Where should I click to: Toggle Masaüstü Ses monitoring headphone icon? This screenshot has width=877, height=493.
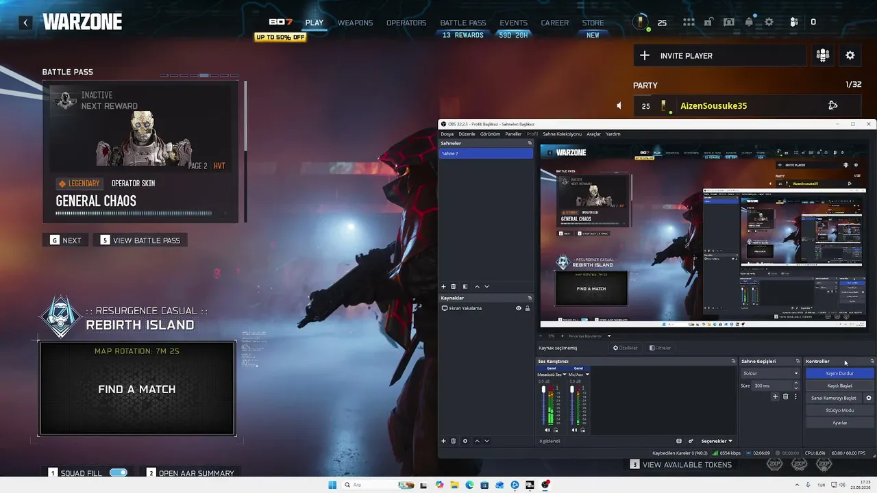pyautogui.click(x=556, y=430)
